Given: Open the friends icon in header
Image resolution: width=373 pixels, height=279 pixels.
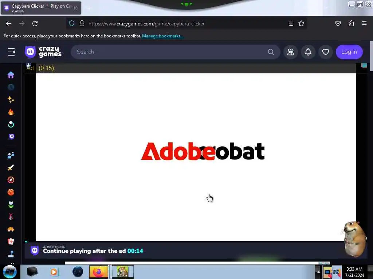Looking at the screenshot, I should click(x=290, y=52).
